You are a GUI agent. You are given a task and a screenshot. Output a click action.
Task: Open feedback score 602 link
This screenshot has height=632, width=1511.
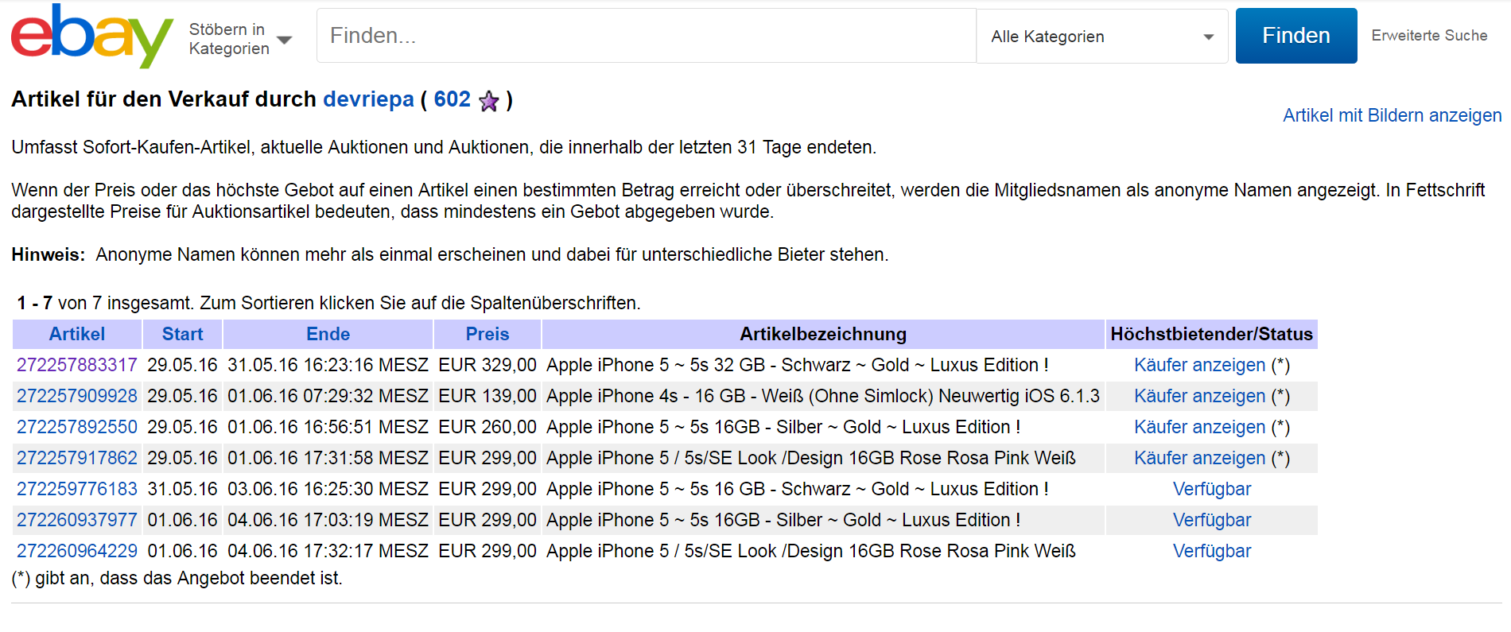click(x=453, y=99)
